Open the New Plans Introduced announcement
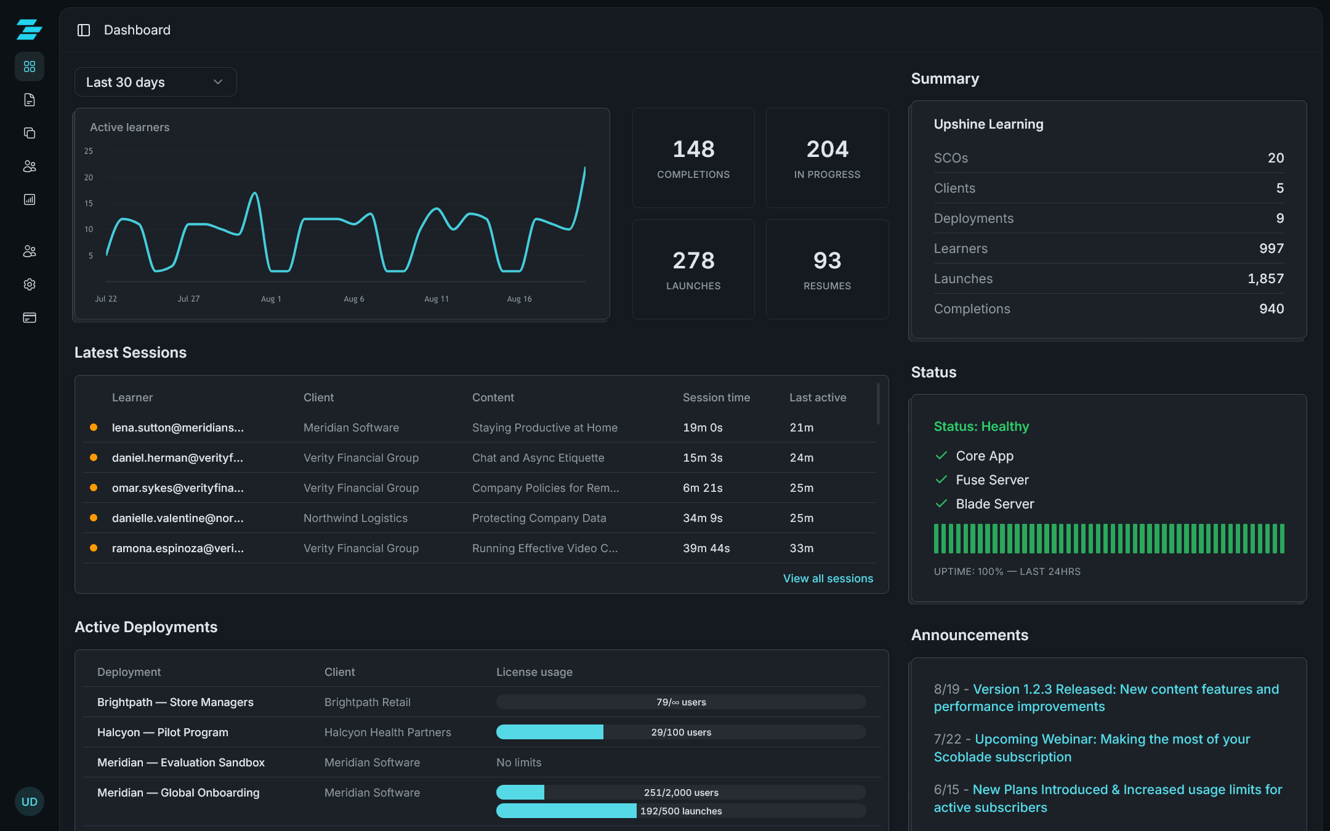1330x831 pixels. pos(1108,798)
